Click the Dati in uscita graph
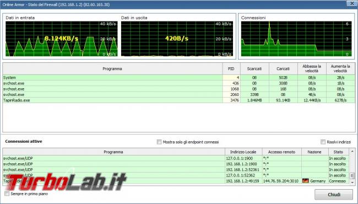This screenshot has width=358, height=204. pos(177,39)
